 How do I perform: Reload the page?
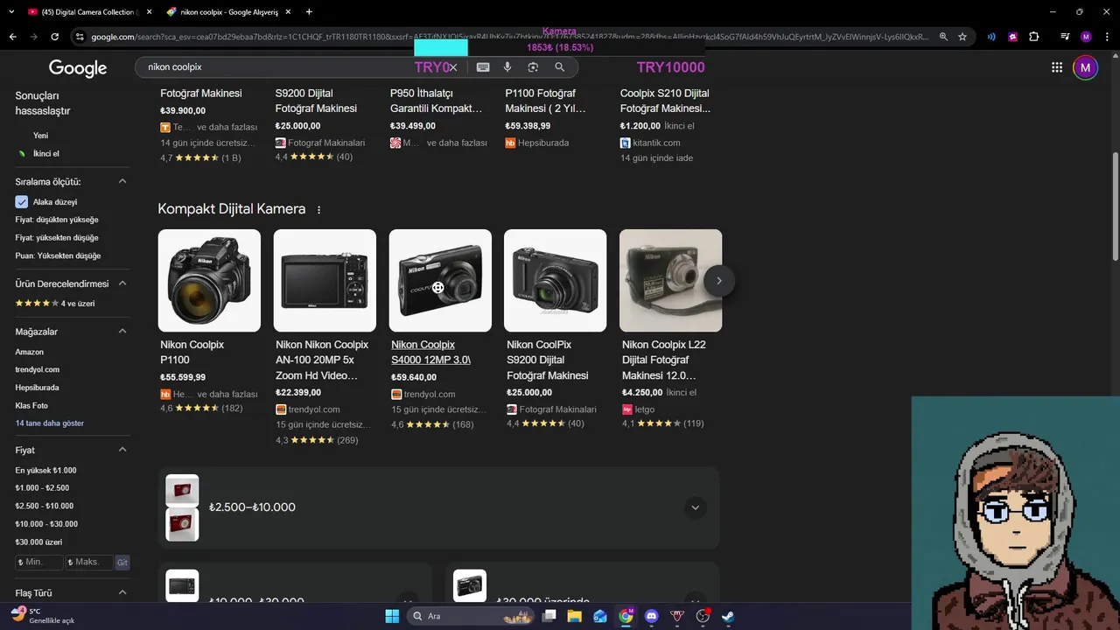[55, 37]
